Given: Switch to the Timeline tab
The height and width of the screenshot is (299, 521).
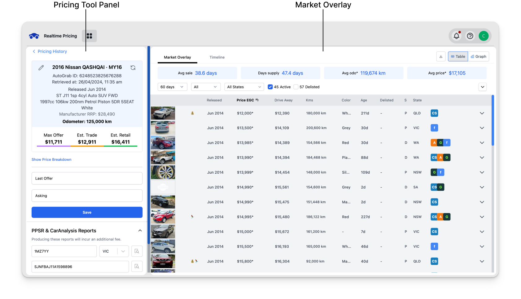Looking at the screenshot, I should pyautogui.click(x=217, y=57).
